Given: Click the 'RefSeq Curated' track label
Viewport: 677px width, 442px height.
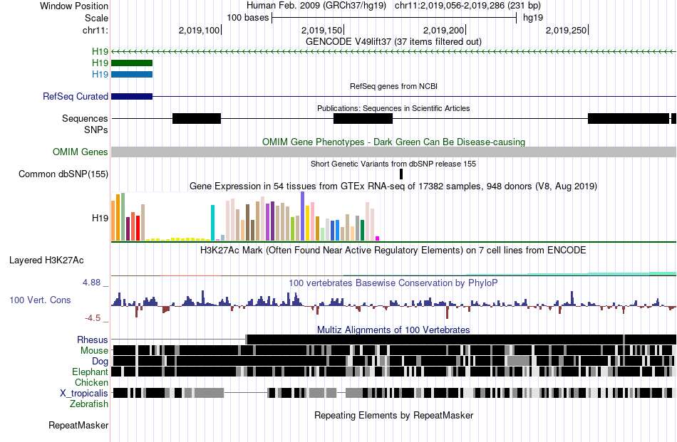Looking at the screenshot, I should (75, 97).
